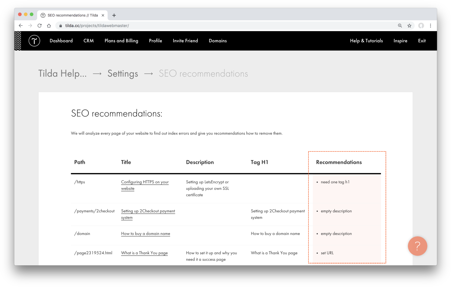Viewport: 451px width, 287px height.
Task: Open 'How to buy a domain name' link
Action: click(x=146, y=234)
